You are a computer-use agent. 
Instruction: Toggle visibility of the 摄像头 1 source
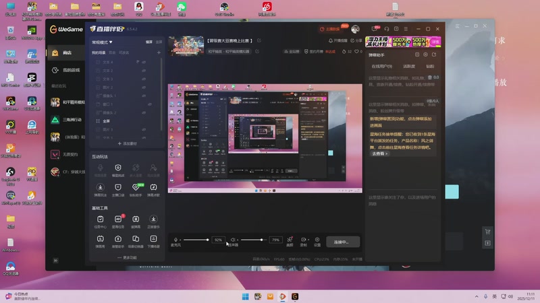[144, 96]
